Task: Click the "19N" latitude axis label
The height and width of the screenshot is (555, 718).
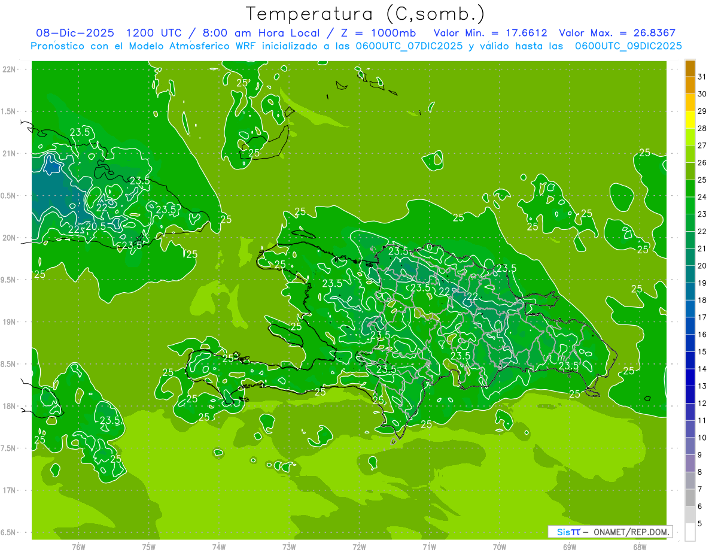Action: 10,322
